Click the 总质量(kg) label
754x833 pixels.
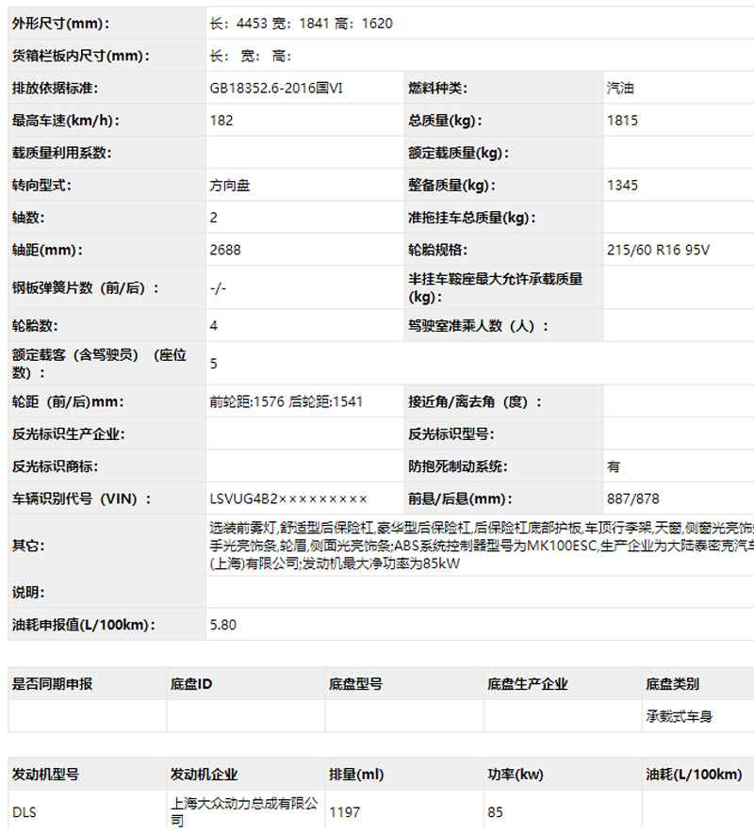(445, 121)
